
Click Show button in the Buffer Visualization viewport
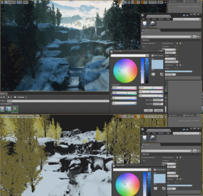point(37,116)
